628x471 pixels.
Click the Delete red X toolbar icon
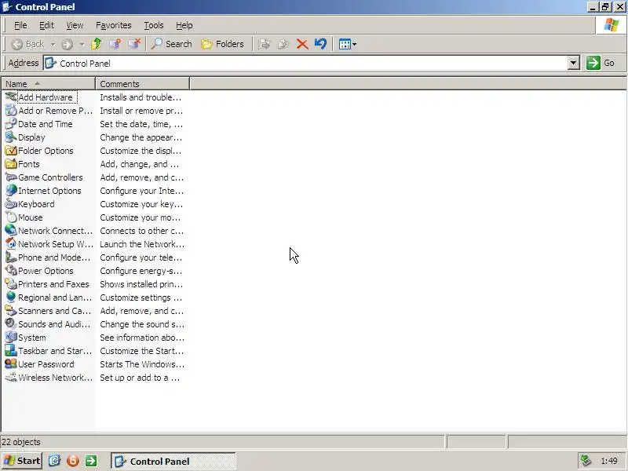[302, 44]
